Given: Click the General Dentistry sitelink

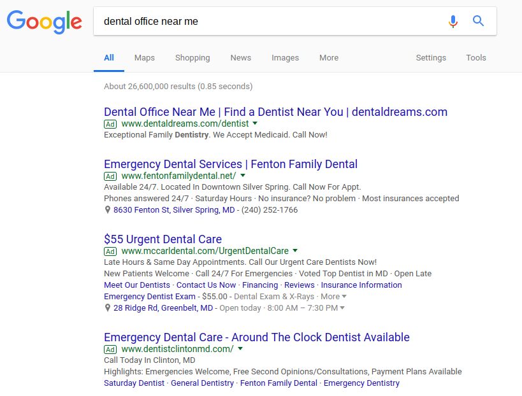Looking at the screenshot, I should 202,383.
